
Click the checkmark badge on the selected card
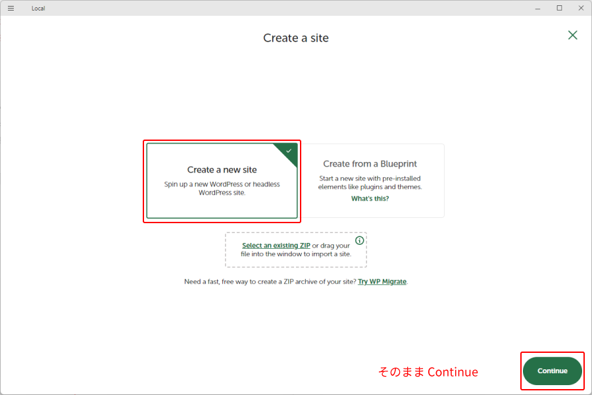click(x=289, y=151)
